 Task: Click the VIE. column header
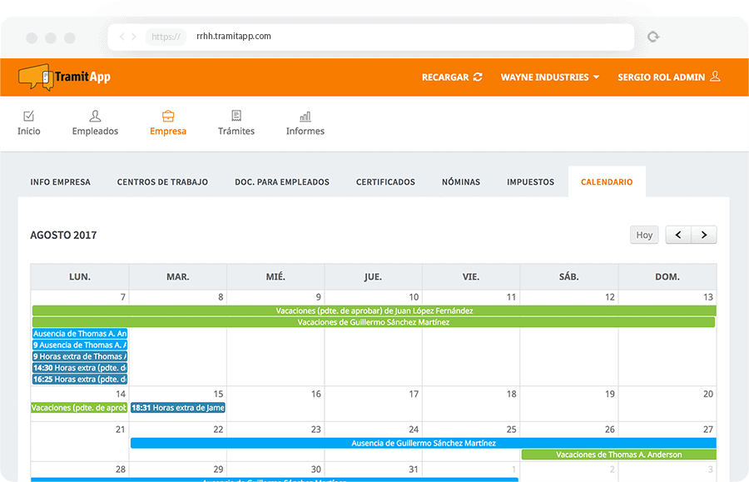471,276
